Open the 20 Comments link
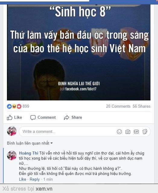 (x=118, y=106)
